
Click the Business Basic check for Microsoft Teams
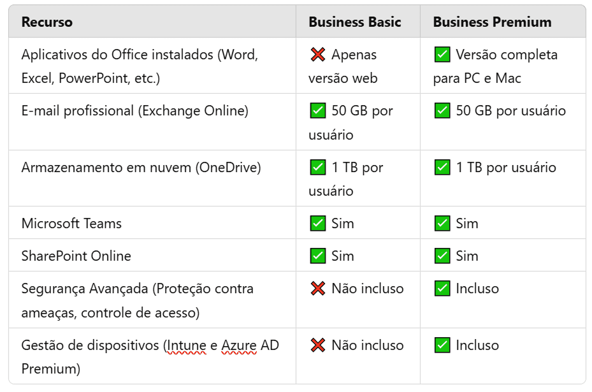click(x=317, y=224)
